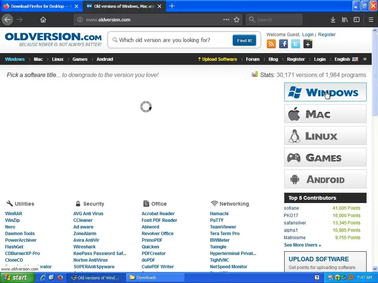Open the Windows menu item in navbar
This screenshot has height=283, width=378.
[15, 59]
